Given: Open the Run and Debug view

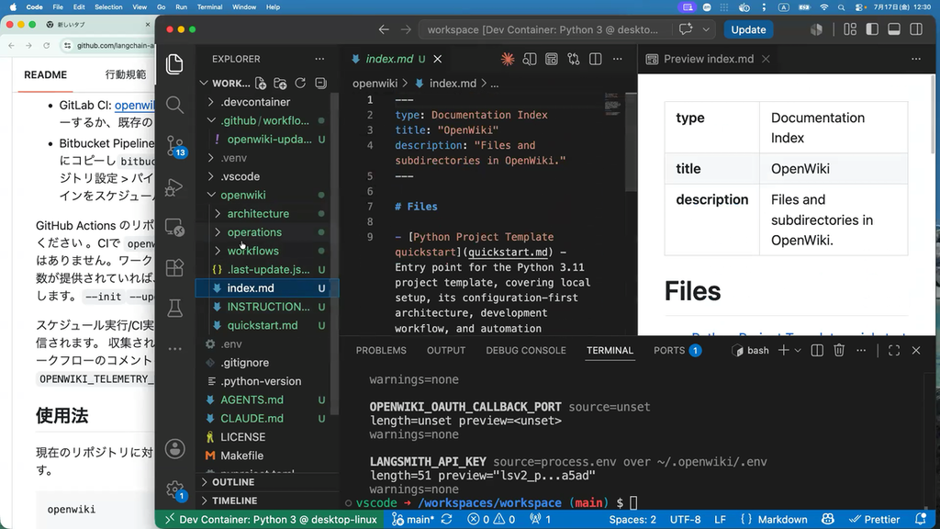Looking at the screenshot, I should coord(174,187).
